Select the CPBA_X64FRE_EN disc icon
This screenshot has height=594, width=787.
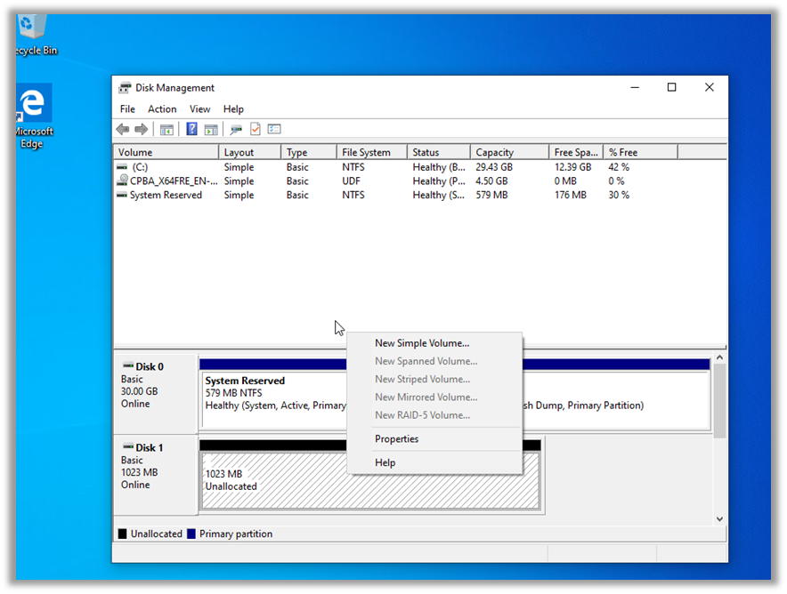click(122, 181)
